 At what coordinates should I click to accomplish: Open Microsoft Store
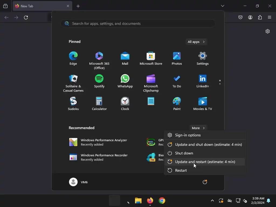[x=151, y=58]
